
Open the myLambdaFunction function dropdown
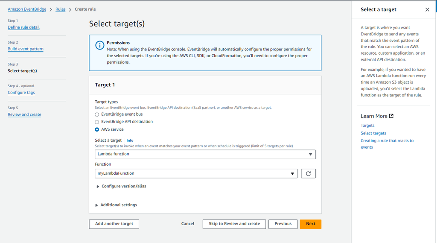pyautogui.click(x=196, y=173)
